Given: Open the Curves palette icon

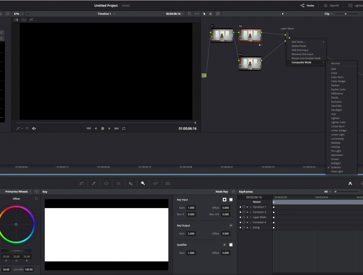Looking at the screenshot, I should click(81, 183).
